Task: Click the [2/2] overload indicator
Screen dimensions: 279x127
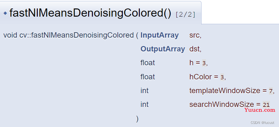Action: pyautogui.click(x=185, y=14)
